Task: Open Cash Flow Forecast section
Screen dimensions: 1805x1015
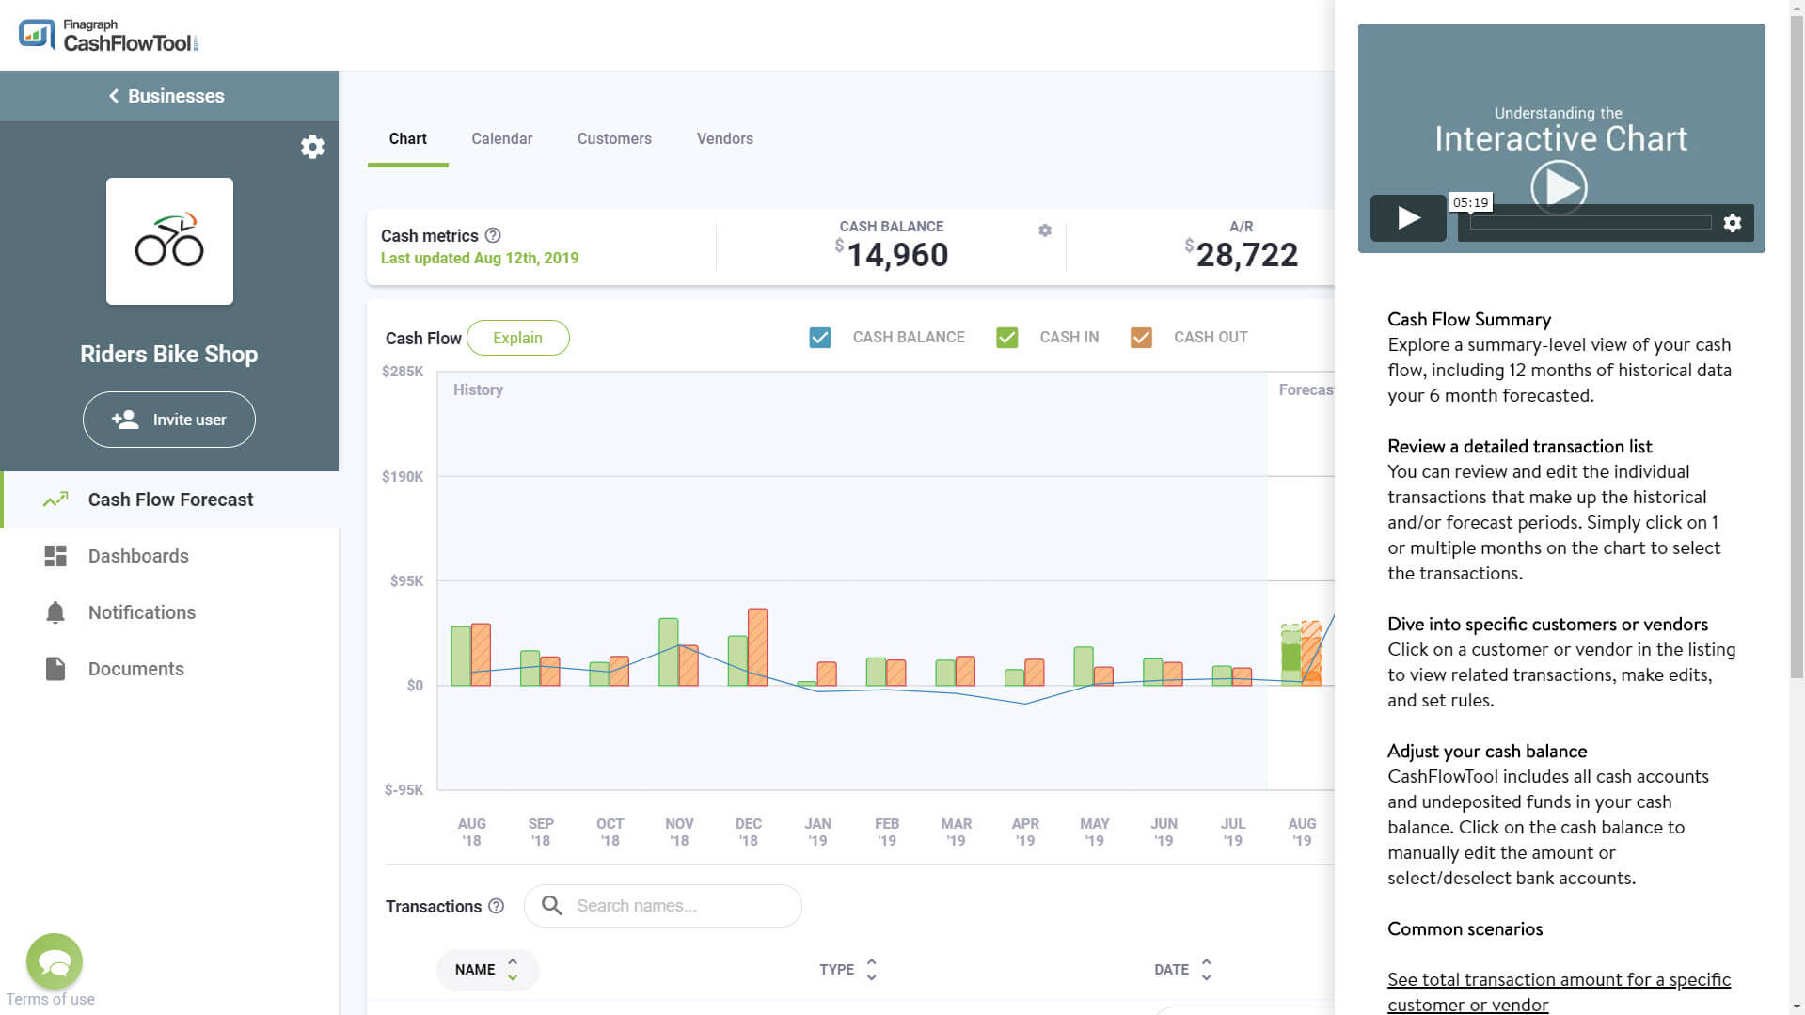Action: click(x=170, y=500)
